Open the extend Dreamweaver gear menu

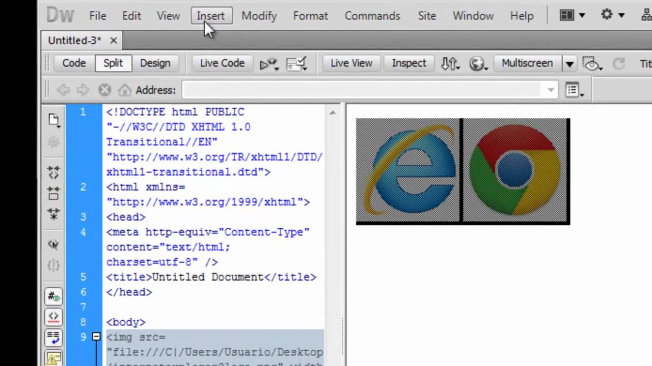pos(612,15)
